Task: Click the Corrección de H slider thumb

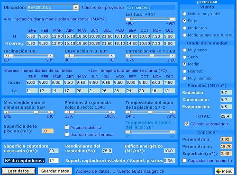Action: pos(152,56)
